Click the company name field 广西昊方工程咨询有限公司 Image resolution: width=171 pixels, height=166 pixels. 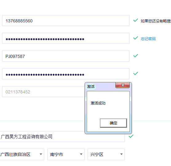[62, 137]
